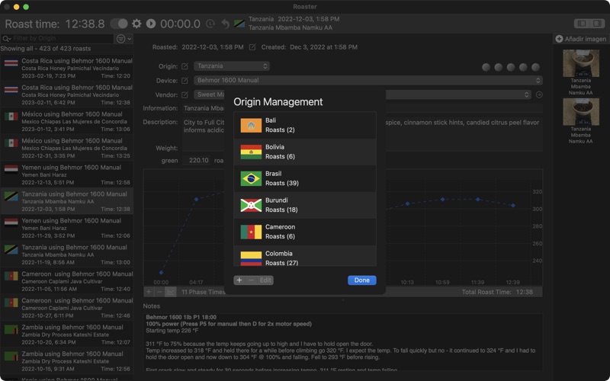Click the Añadir imagen button
The width and height of the screenshot is (610, 381).
pos(581,39)
